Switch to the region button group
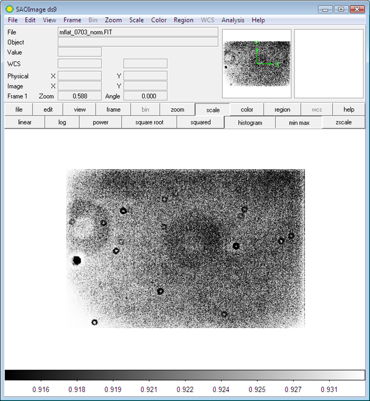Screen dimensions: 370x401 click(282, 109)
